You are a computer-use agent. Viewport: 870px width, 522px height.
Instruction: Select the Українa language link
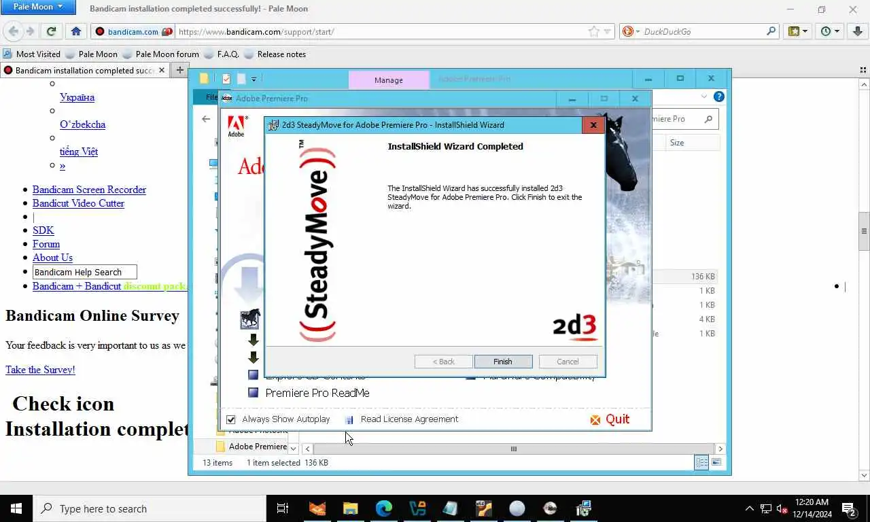point(77,97)
